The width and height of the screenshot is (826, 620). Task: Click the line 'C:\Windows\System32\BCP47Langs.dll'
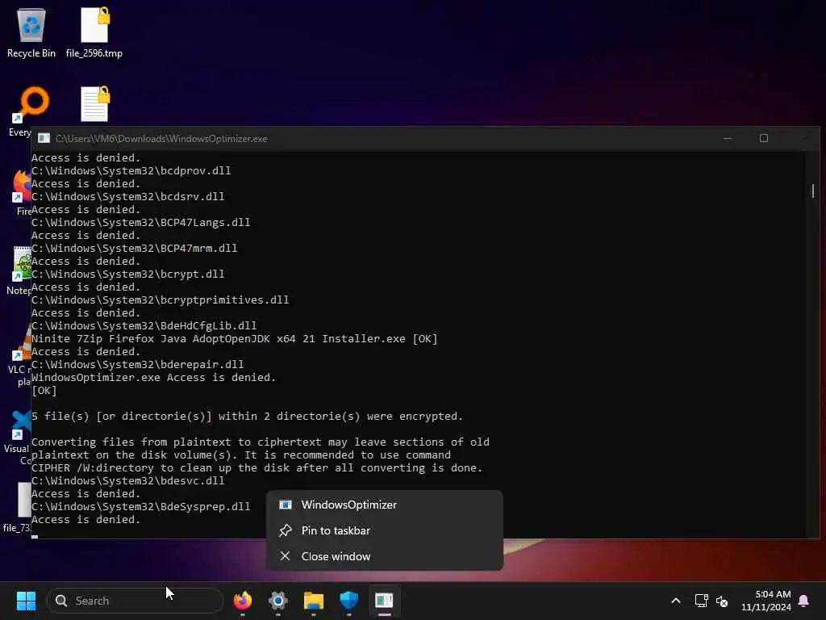coord(140,223)
